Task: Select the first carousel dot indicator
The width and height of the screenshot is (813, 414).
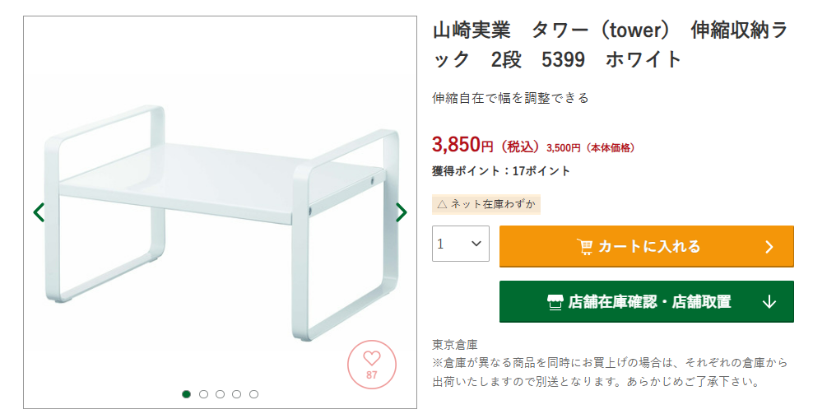Action: [187, 394]
